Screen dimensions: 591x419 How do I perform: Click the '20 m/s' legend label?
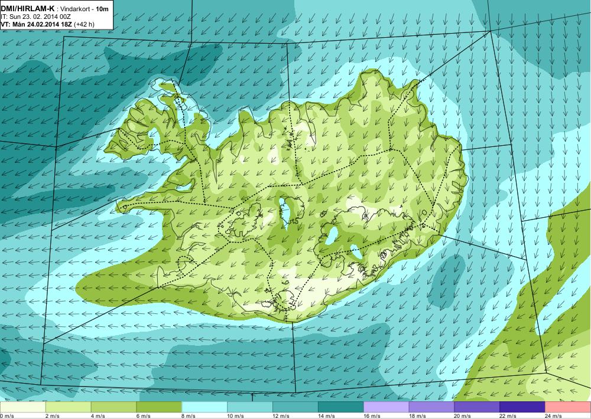point(463,416)
